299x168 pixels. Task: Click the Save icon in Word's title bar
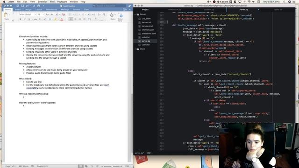(22, 6)
